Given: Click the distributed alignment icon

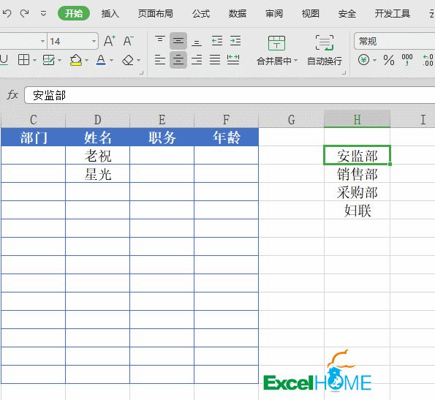Looking at the screenshot, I should [x=233, y=60].
